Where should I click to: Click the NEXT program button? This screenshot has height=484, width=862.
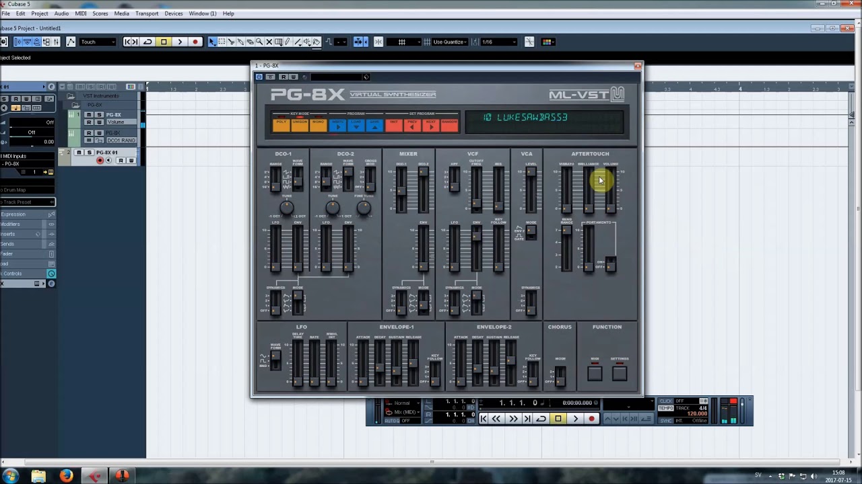(431, 124)
